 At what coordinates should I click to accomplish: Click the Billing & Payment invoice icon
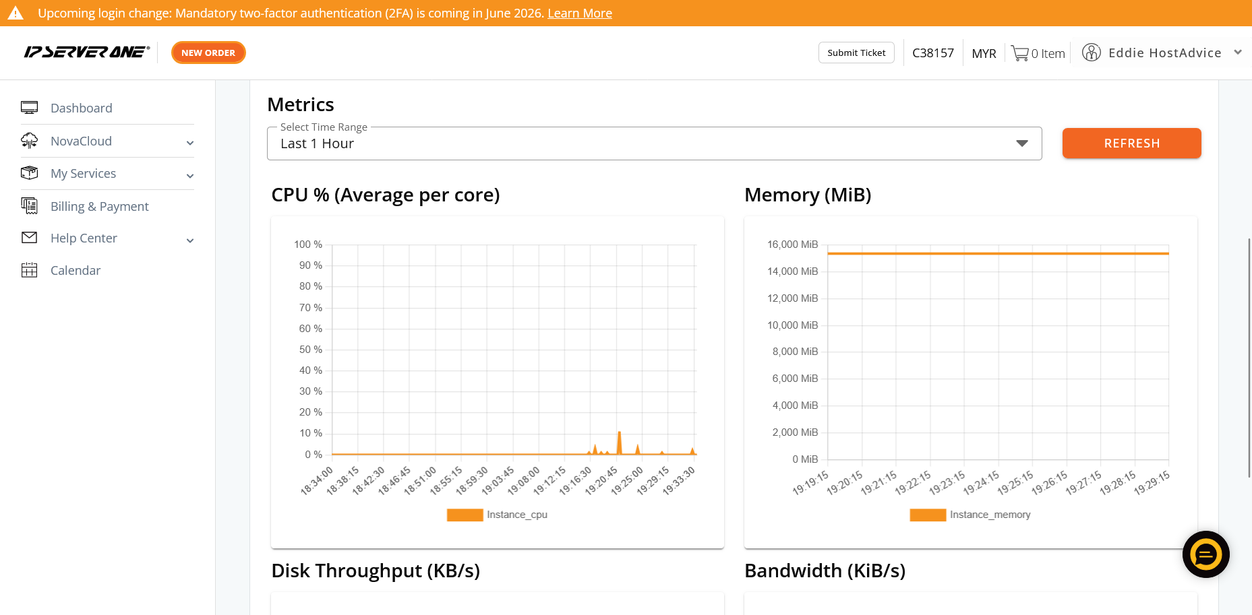click(x=29, y=206)
